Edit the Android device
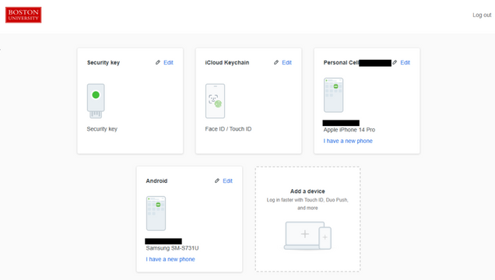This screenshot has height=280, width=495. 227,180
